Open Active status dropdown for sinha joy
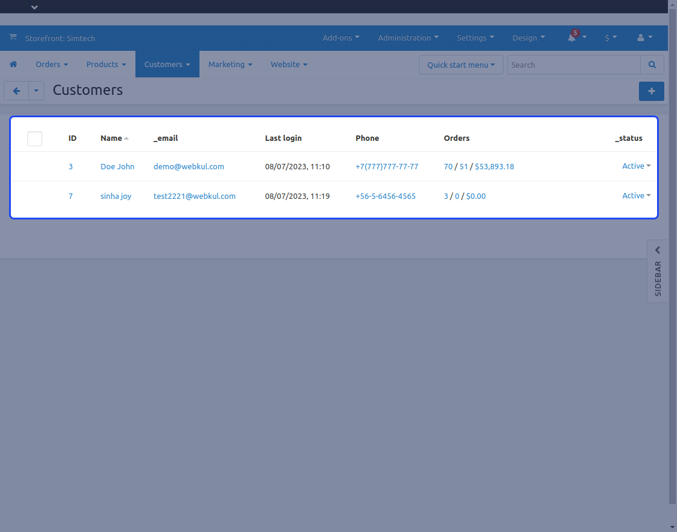This screenshot has width=677, height=532. click(636, 196)
